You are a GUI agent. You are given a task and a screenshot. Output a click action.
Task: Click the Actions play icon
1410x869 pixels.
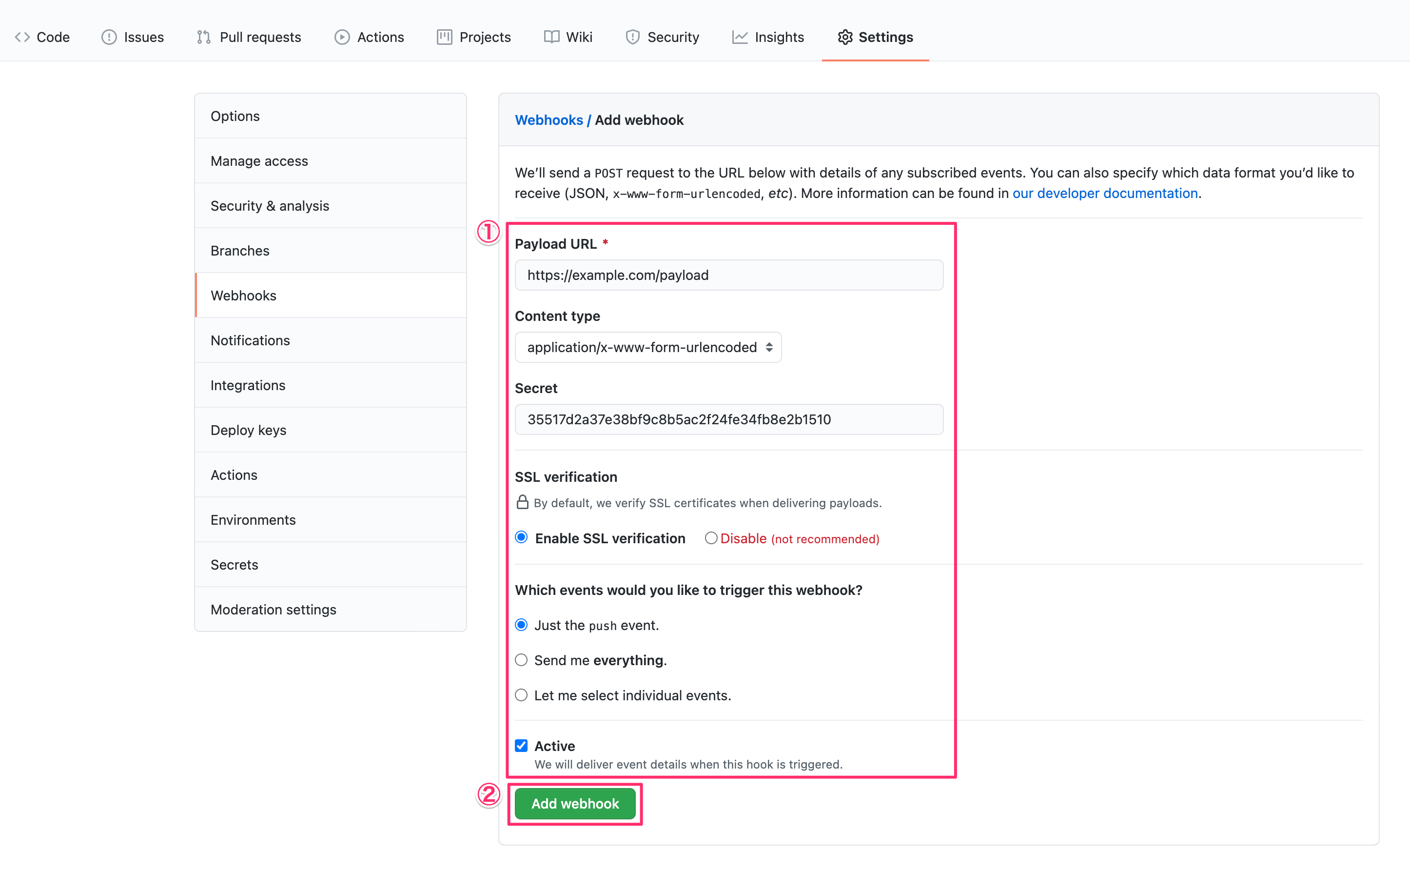coord(342,38)
